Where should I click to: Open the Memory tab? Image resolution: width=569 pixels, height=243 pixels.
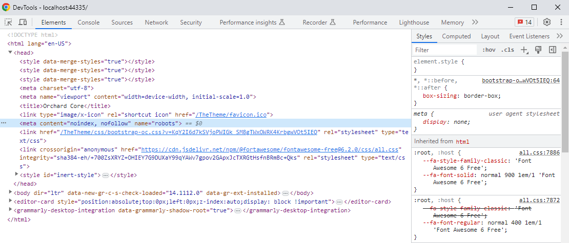pyautogui.click(x=453, y=23)
